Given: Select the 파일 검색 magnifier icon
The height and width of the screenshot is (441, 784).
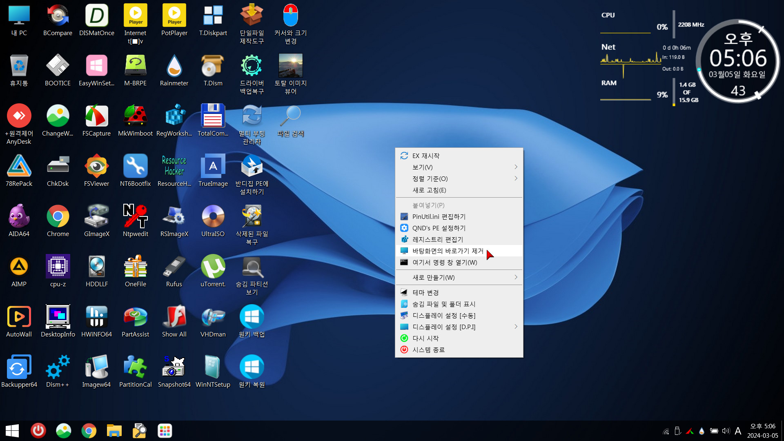Looking at the screenshot, I should coord(290,120).
